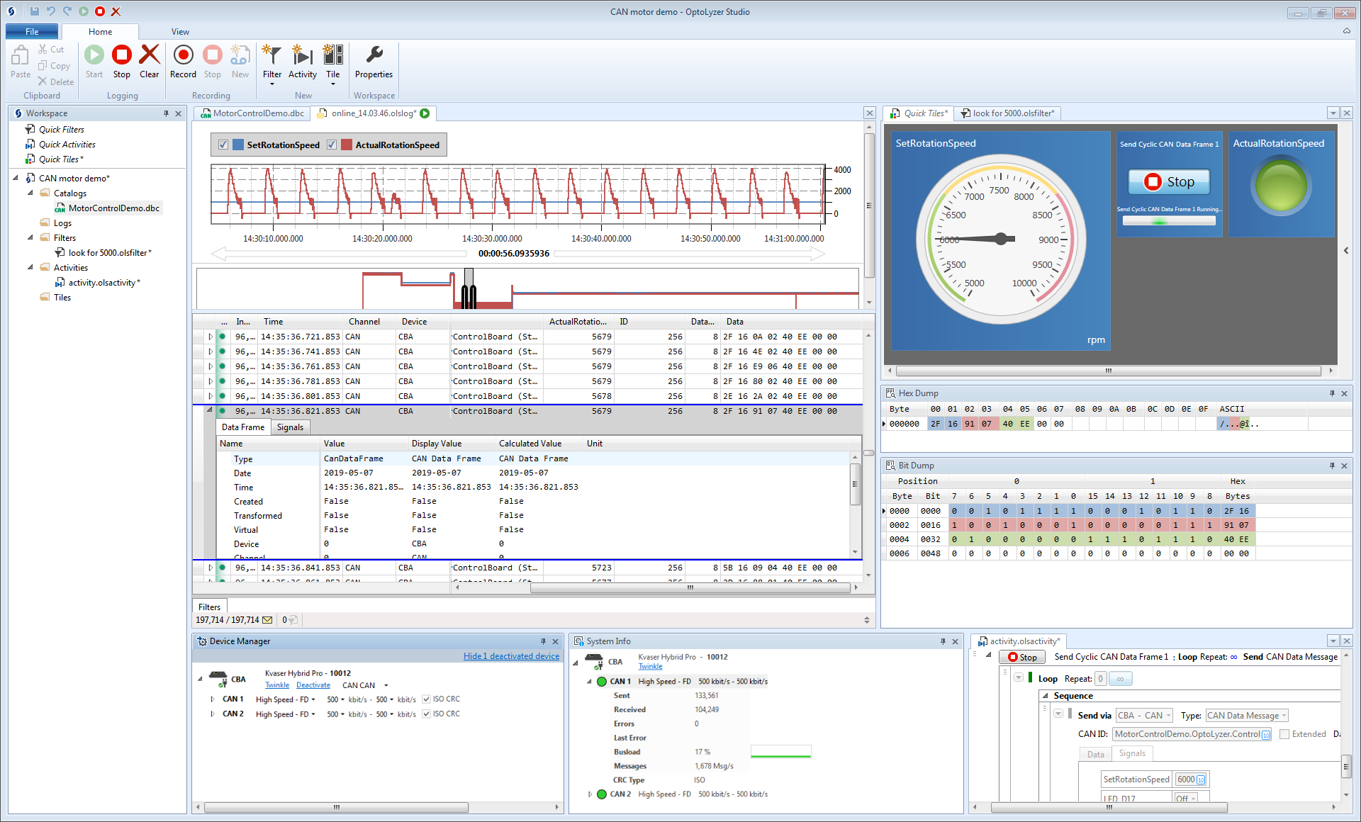1361x822 pixels.
Task: Open the File menu
Action: (x=32, y=32)
